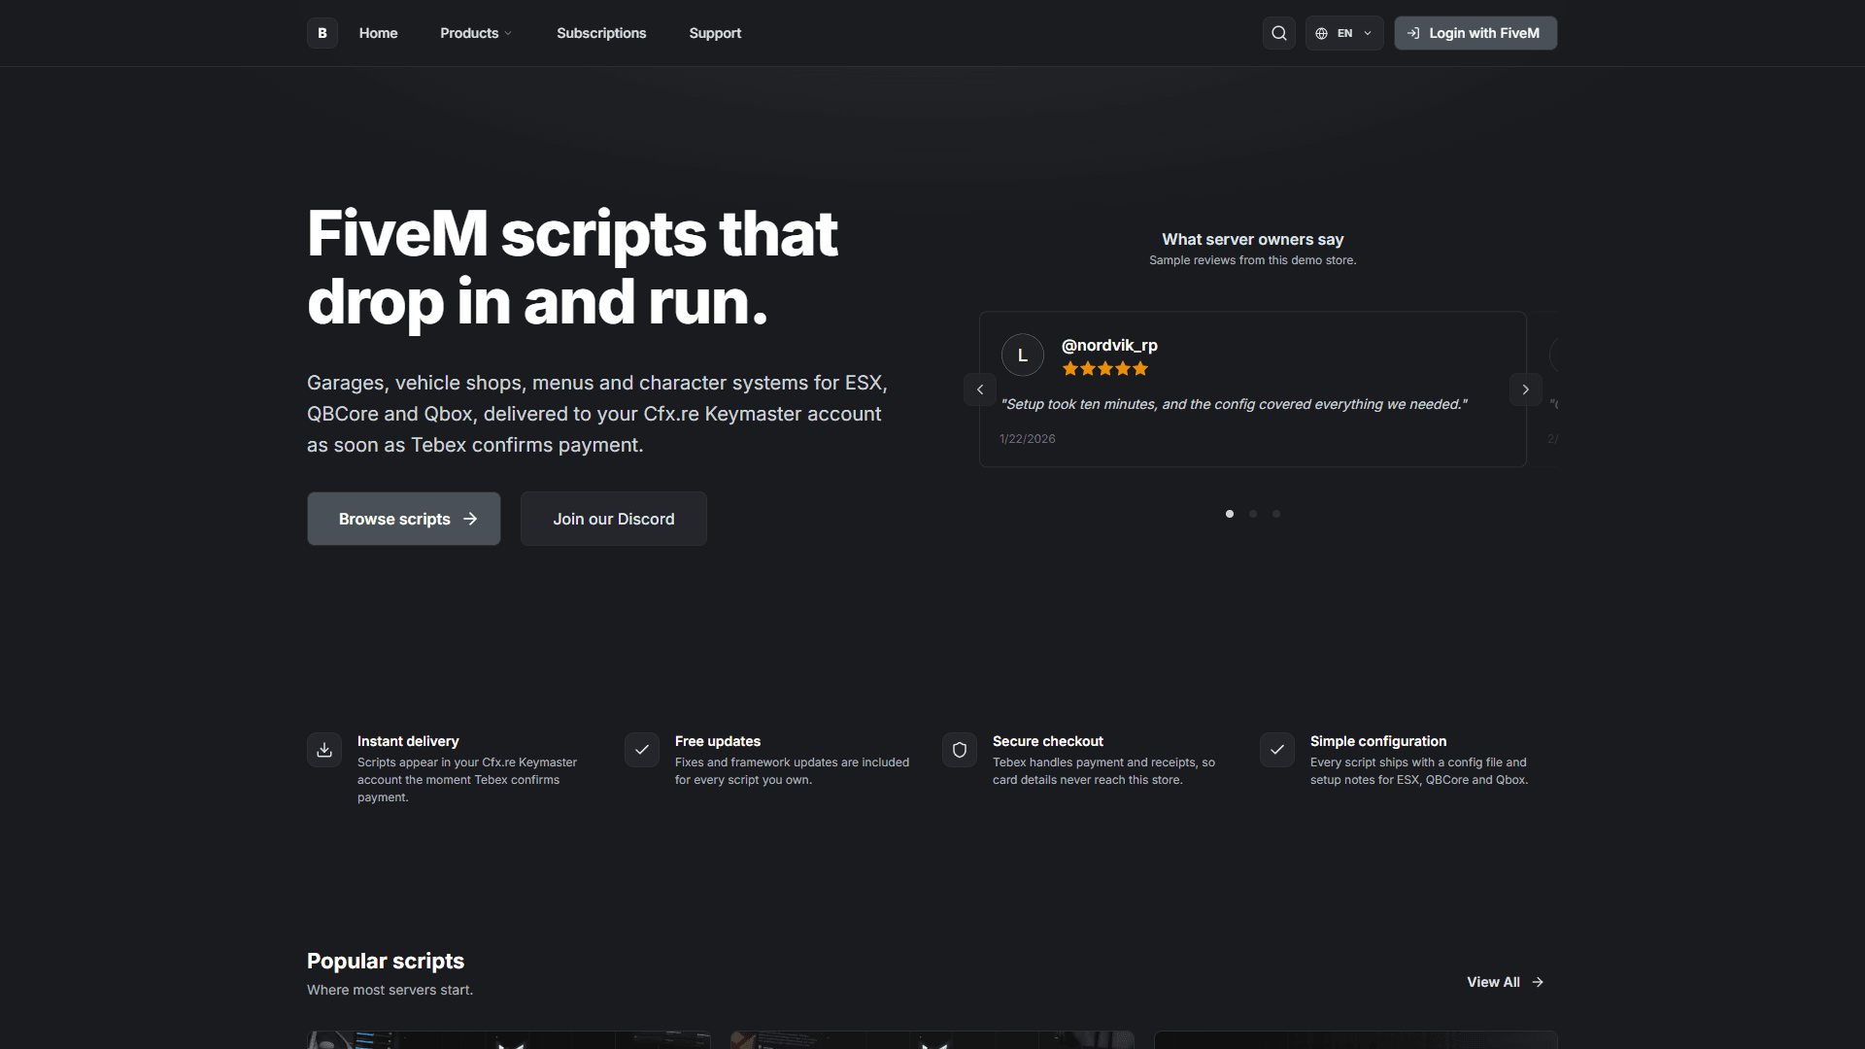Click the Browse scripts button
Image resolution: width=1865 pixels, height=1049 pixels.
pyautogui.click(x=404, y=519)
